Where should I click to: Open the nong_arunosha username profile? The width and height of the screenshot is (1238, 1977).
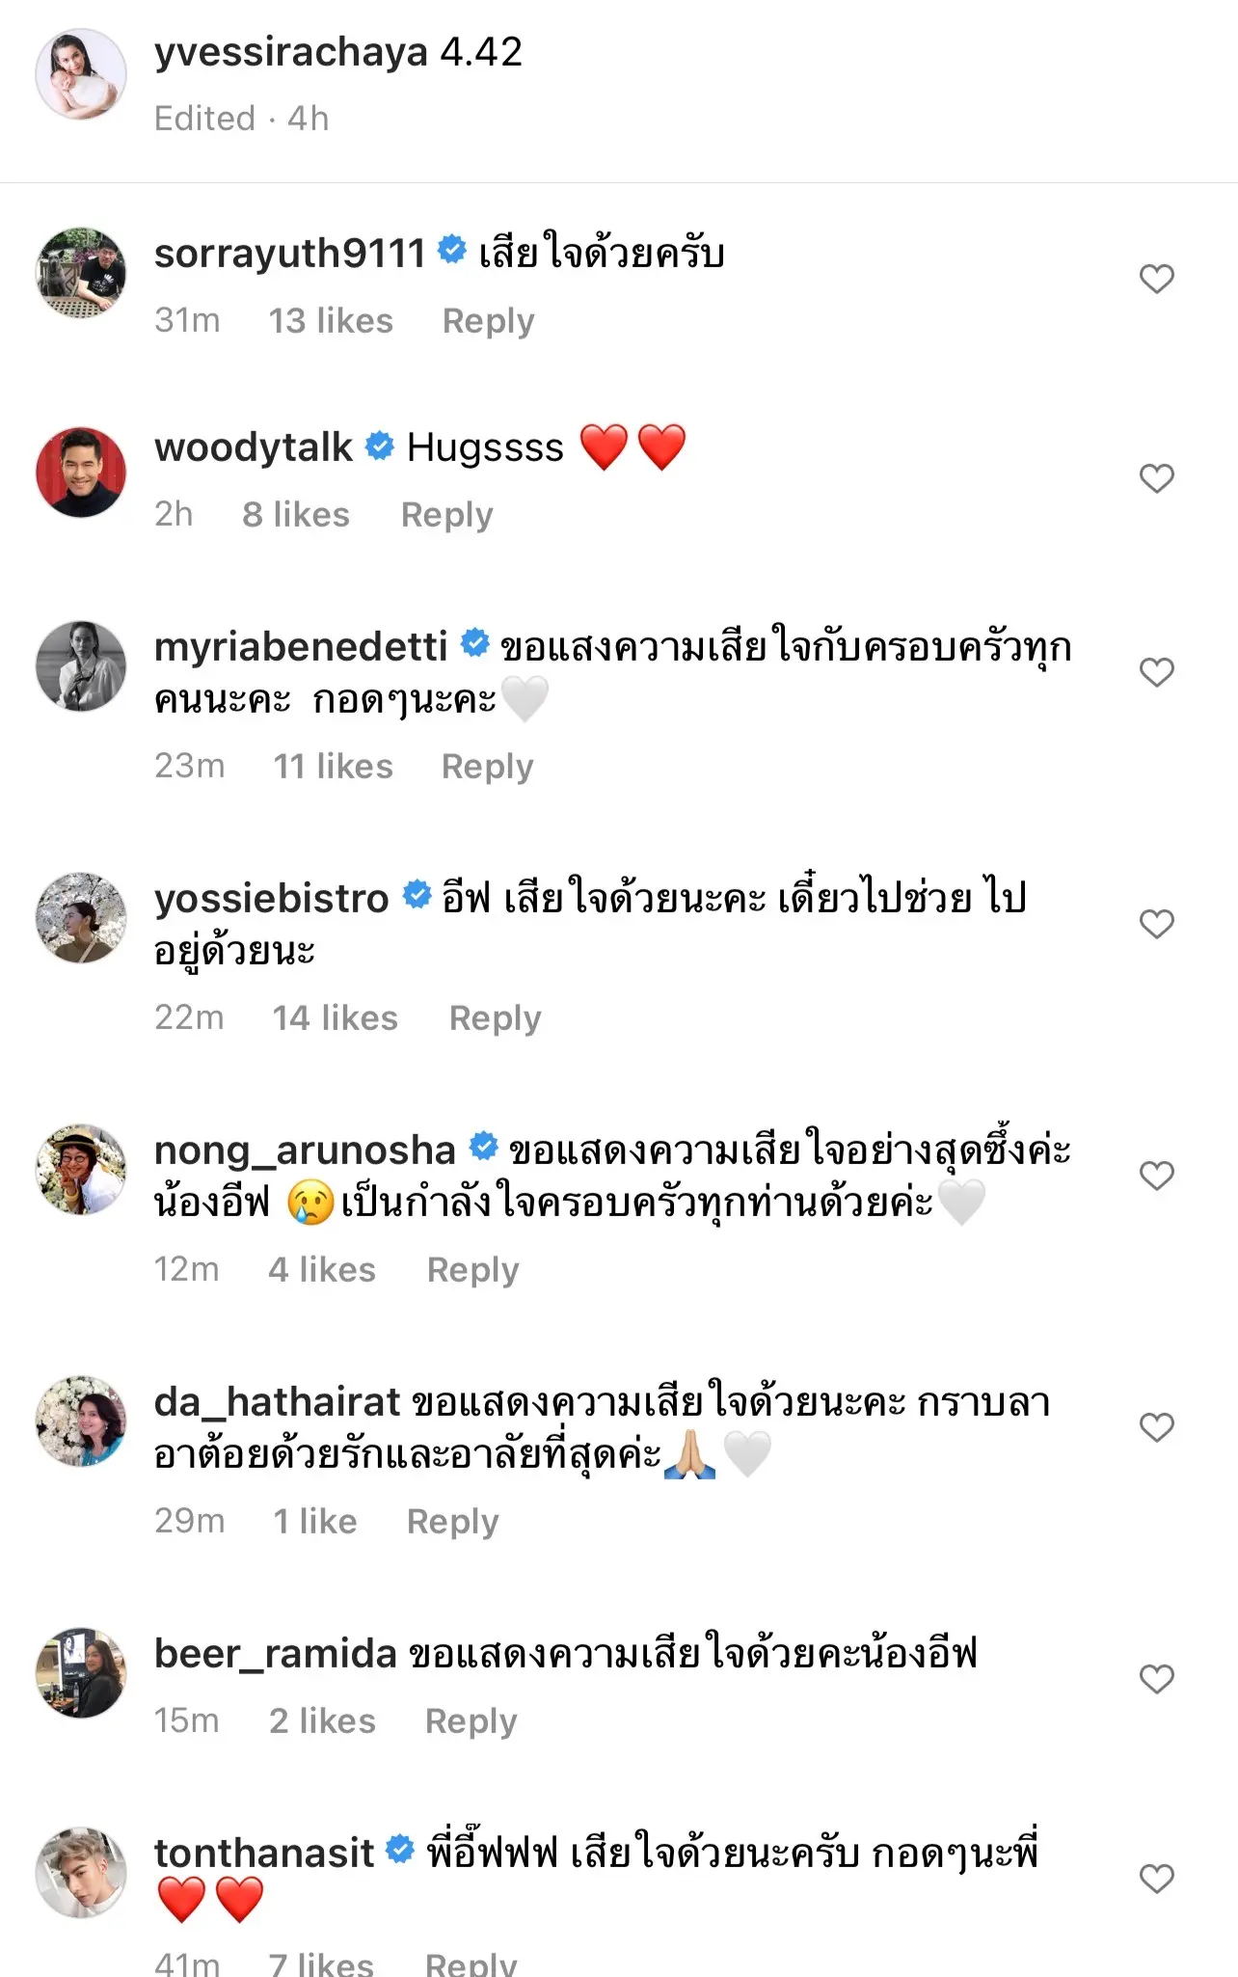(305, 1151)
